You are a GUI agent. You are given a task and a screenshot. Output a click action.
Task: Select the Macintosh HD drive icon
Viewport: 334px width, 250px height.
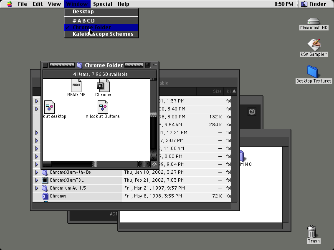tap(314, 21)
